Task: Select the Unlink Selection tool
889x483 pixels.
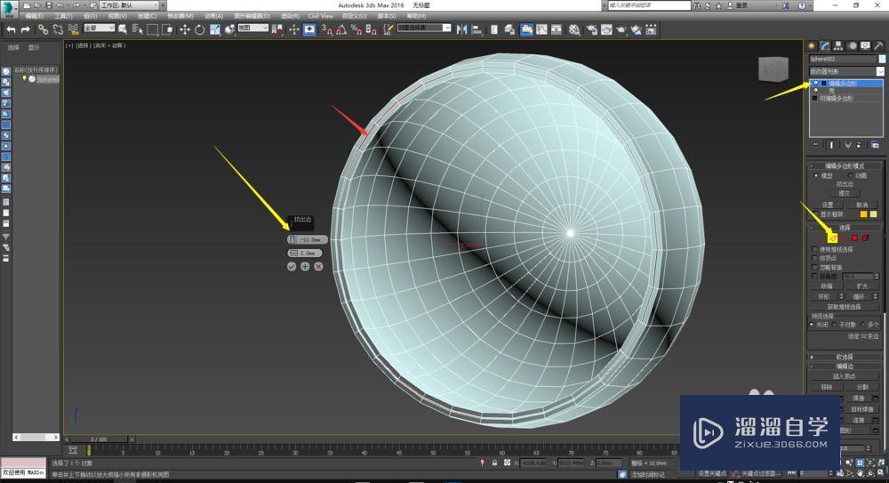Action: 58,29
